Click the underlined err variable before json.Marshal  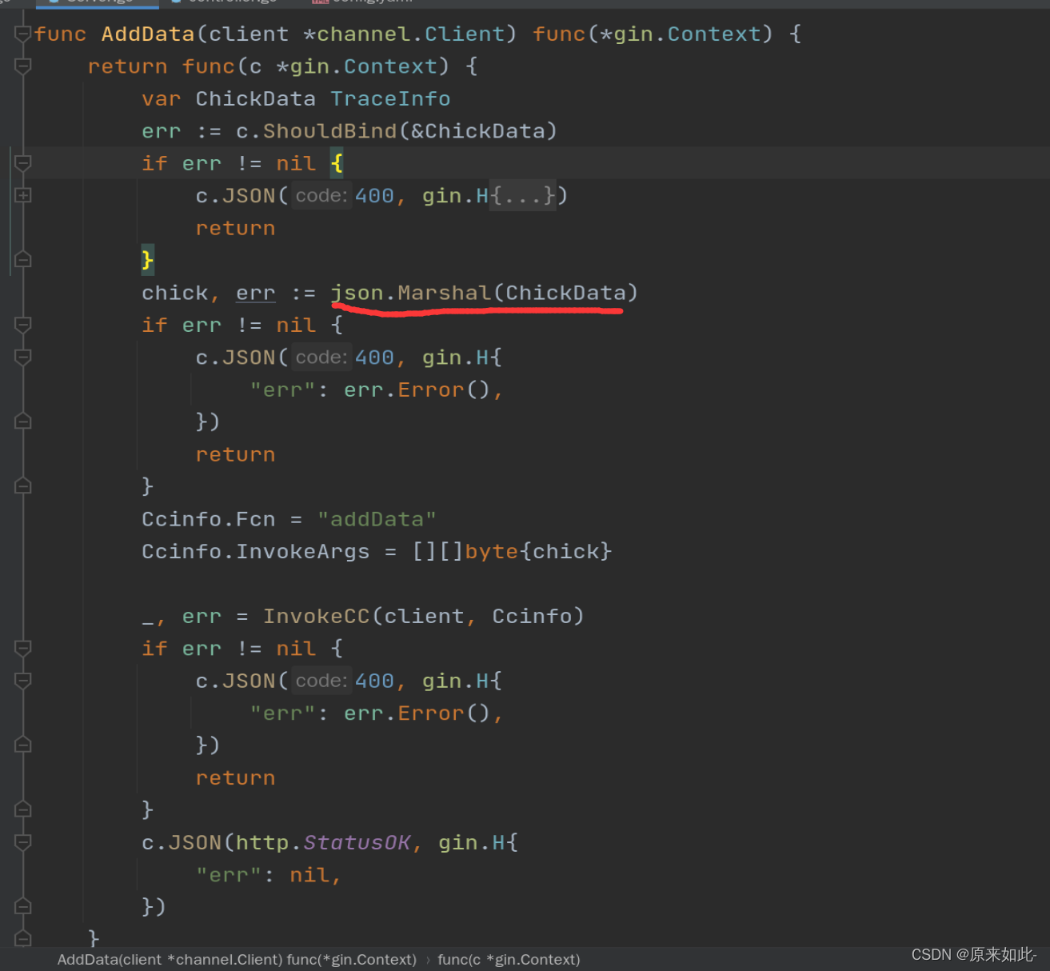(255, 293)
